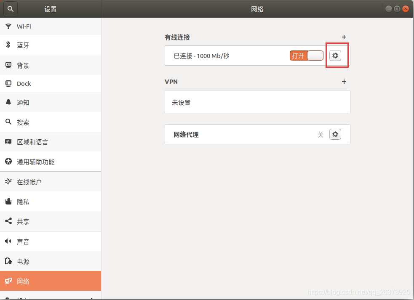This screenshot has height=300, width=414.
Task: Select 通用辅助功能 in sidebar
Action: click(x=51, y=162)
